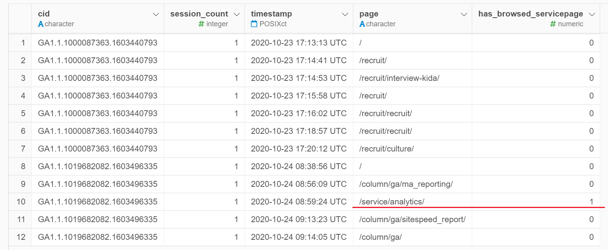Screen dimensions: 608x250
Task: Open the cid column dropdown menu
Action: tap(156, 15)
